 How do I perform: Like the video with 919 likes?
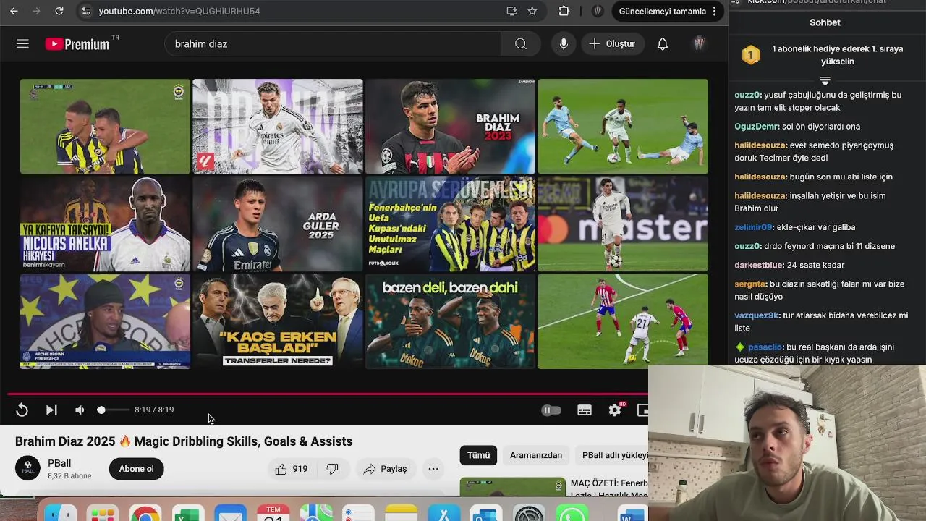tap(292, 469)
